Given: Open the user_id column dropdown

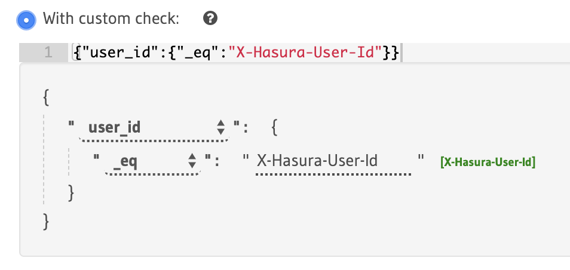Looking at the screenshot, I should click(154, 128).
